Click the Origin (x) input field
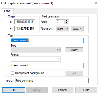100x95 pixels. click(25, 22)
